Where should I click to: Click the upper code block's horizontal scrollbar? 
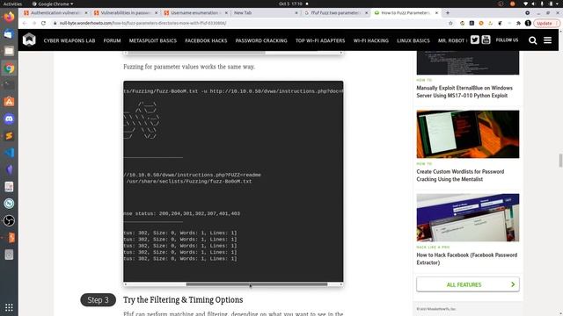tap(197, 53)
